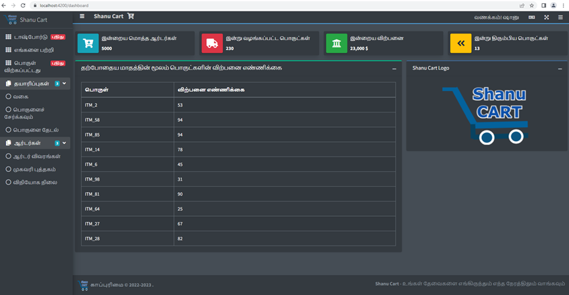Collapse the தயாரிப்புகள் menu chevron

64,84
